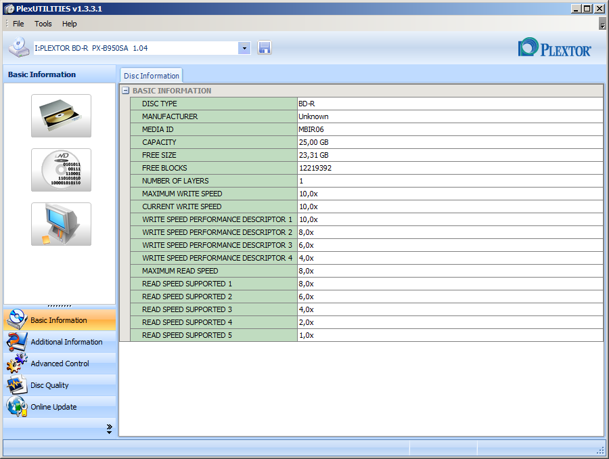This screenshot has width=609, height=459.
Task: Click the Basic Information disc icon in navigation
Action: coord(17,320)
